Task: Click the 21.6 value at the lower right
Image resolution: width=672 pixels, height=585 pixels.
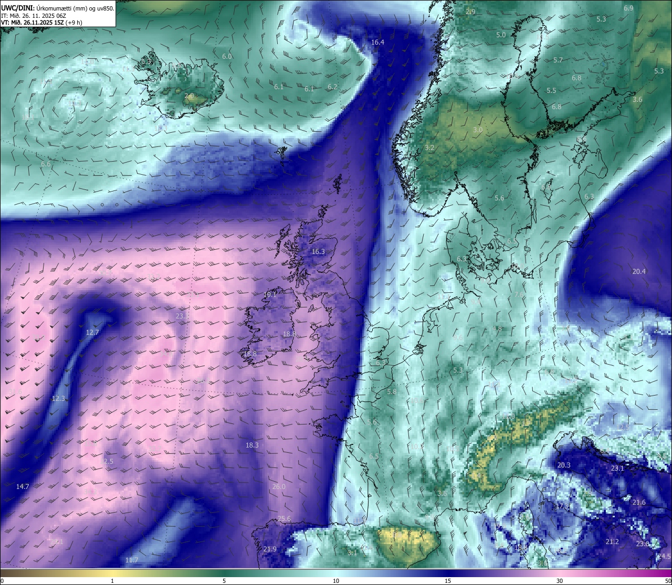Action: pos(639,503)
